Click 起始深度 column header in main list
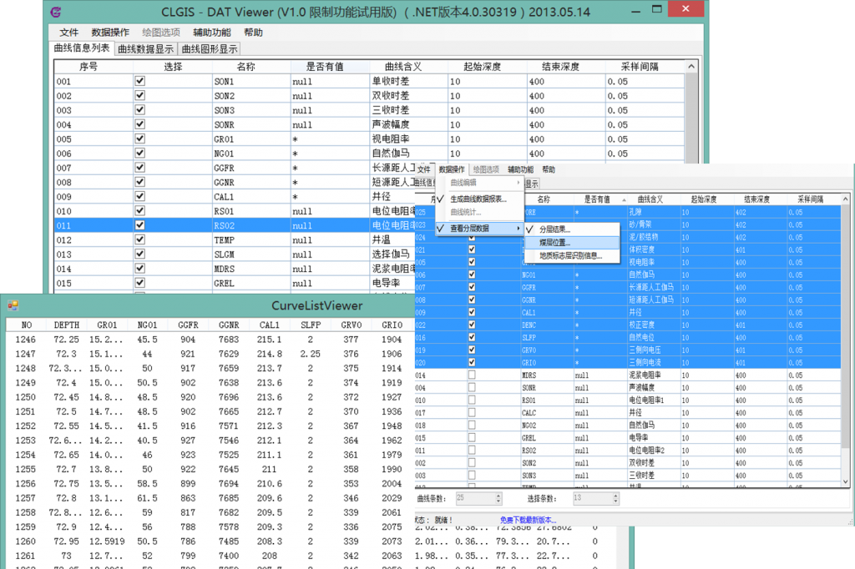The image size is (855, 569). pos(488,67)
